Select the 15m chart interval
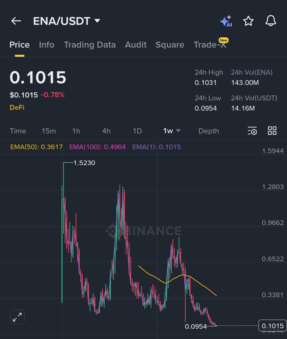The height and width of the screenshot is (339, 287). click(x=49, y=131)
